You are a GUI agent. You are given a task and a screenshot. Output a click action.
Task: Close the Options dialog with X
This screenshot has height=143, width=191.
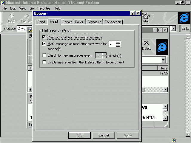138,13
